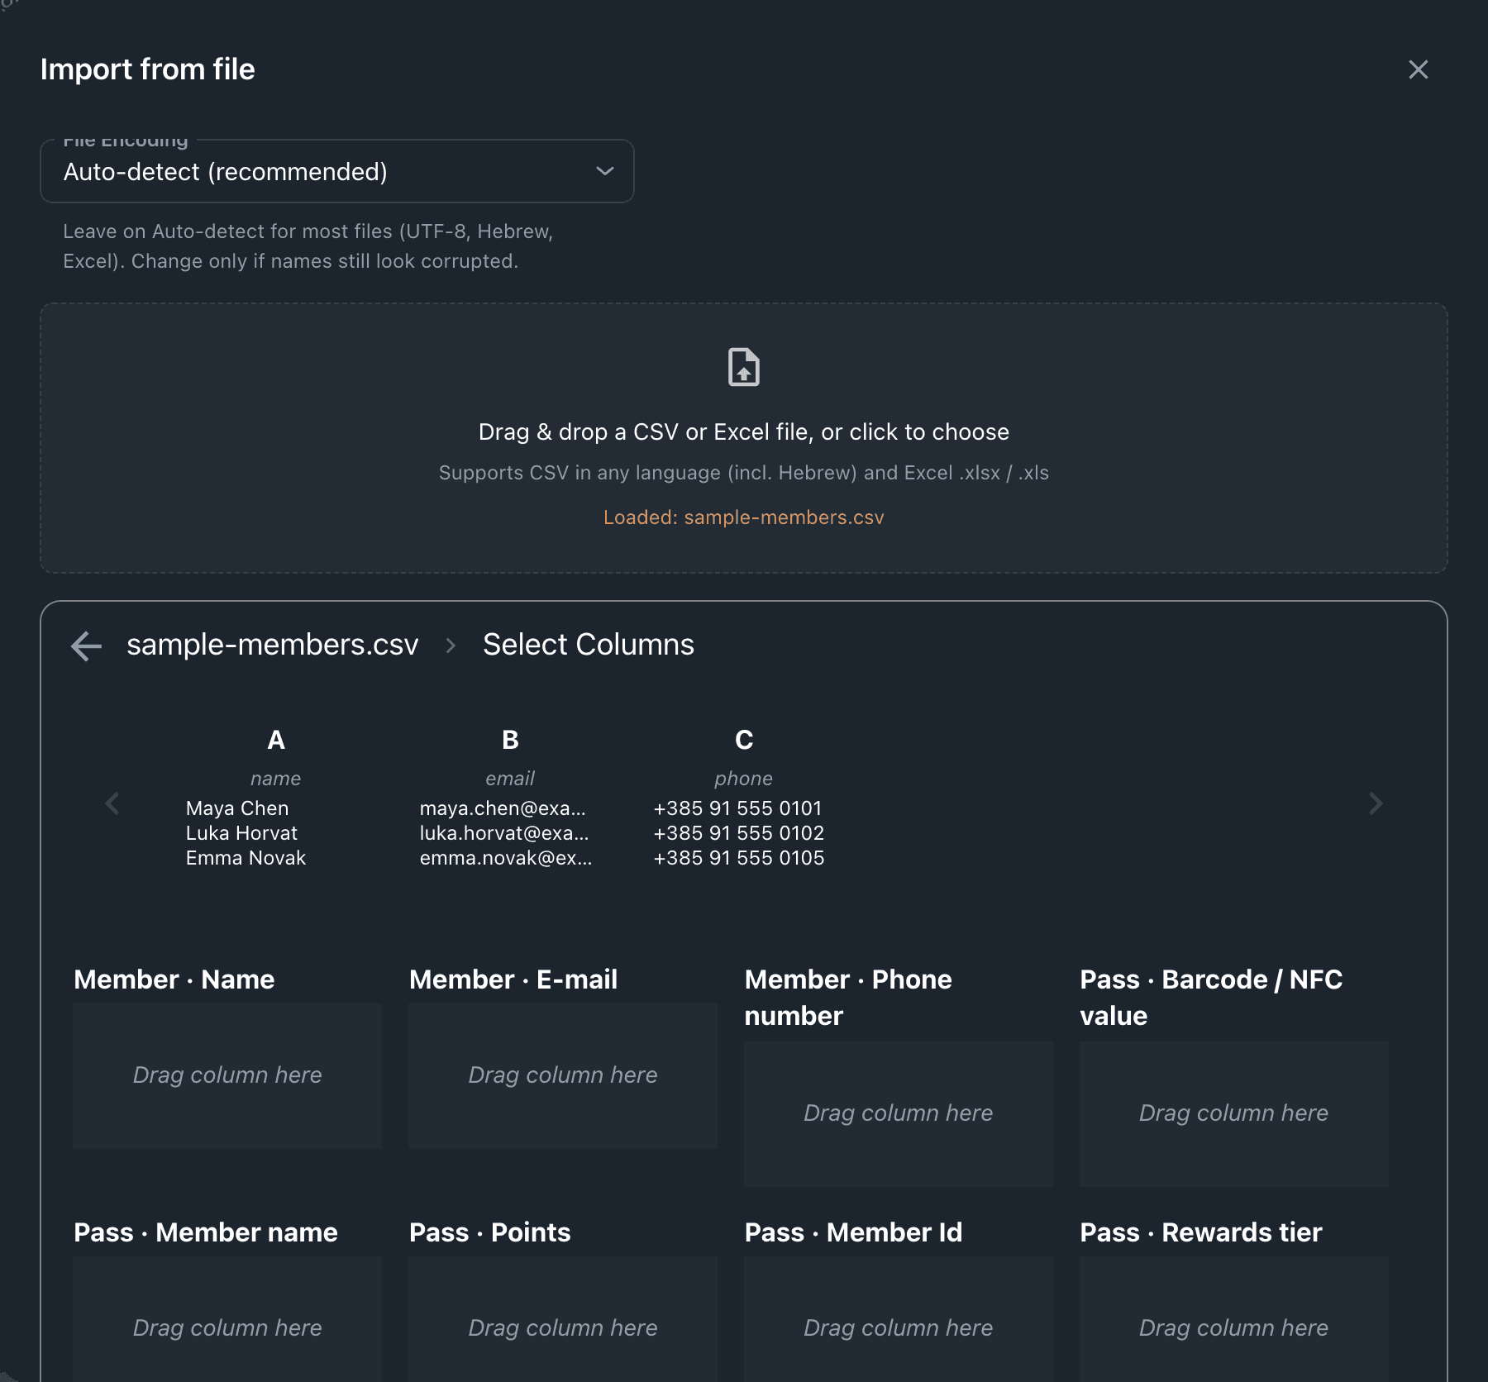Click the Pass · Points heading
Viewport: 1488px width, 1382px height.
(x=489, y=1232)
